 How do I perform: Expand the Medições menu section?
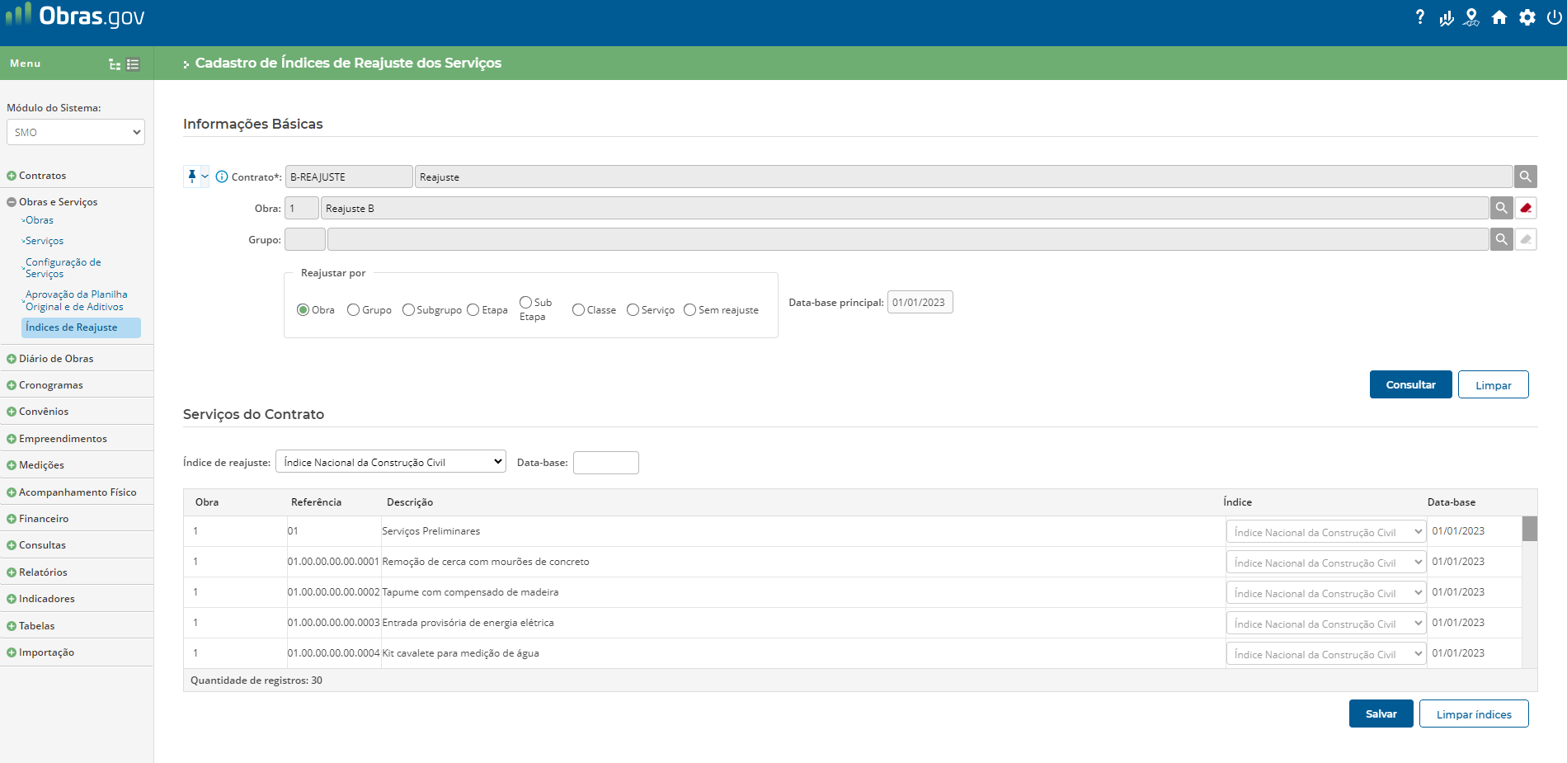pos(41,465)
